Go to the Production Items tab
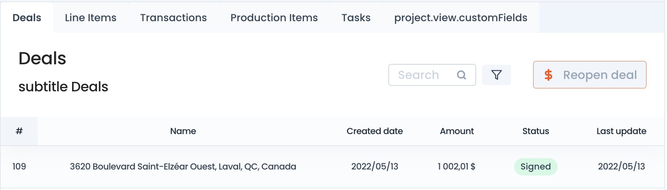 click(274, 18)
